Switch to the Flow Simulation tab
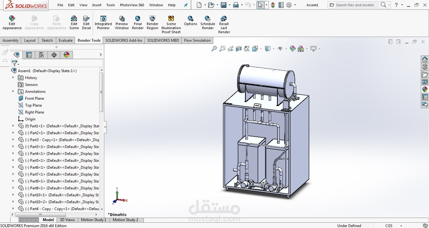Viewport: 429px width, 228px height. pos(197,40)
